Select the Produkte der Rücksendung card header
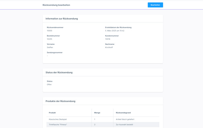Screen dimensions: 203x128 (60, 101)
